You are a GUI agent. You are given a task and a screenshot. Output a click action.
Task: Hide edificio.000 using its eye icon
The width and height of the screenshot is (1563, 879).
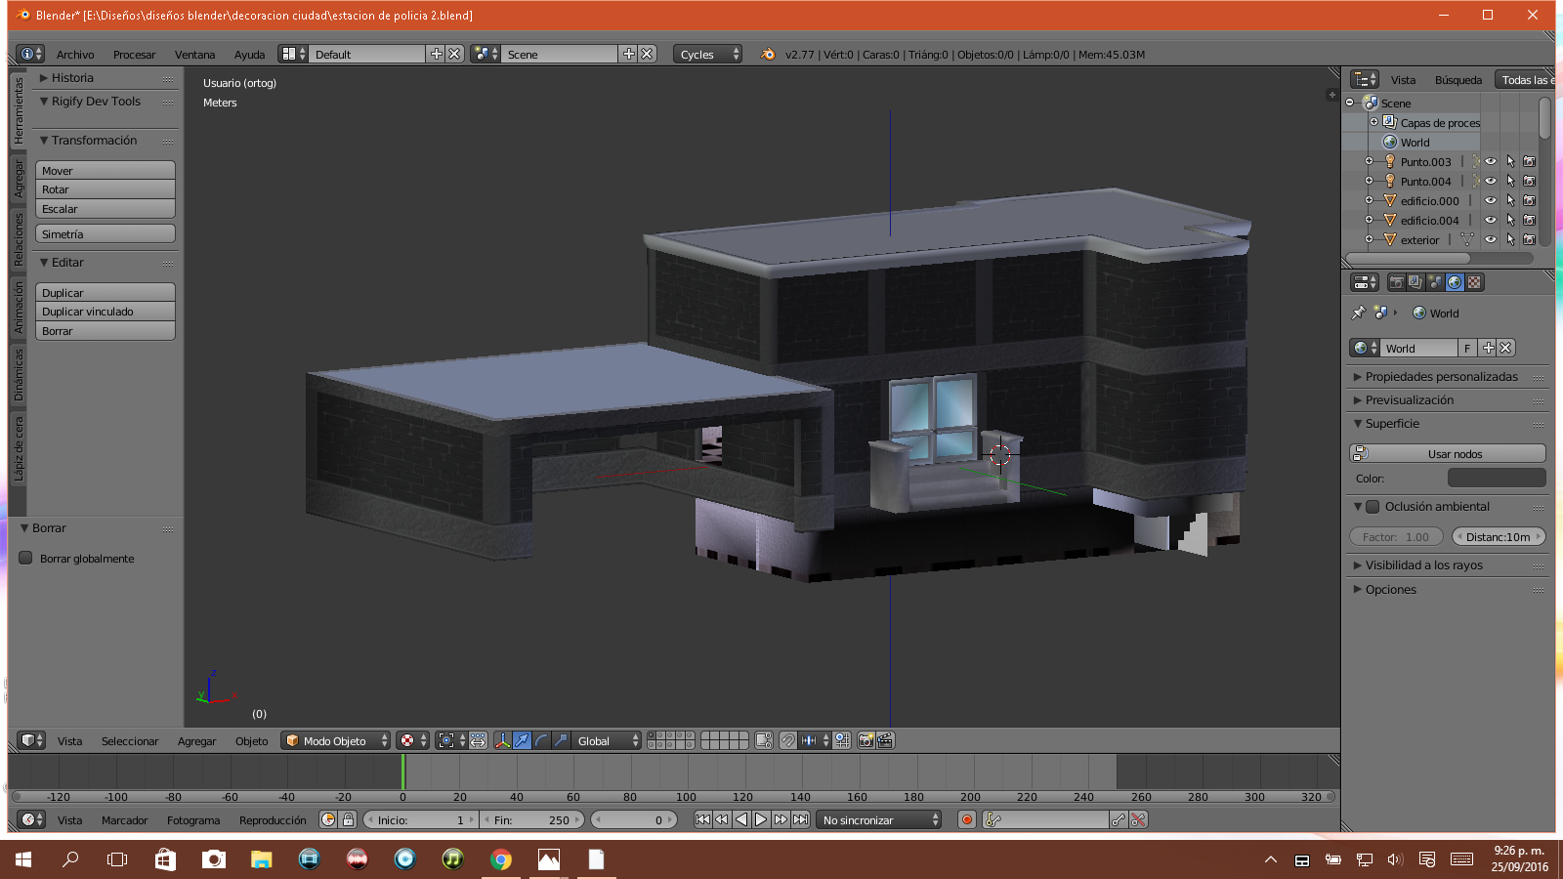(x=1491, y=201)
